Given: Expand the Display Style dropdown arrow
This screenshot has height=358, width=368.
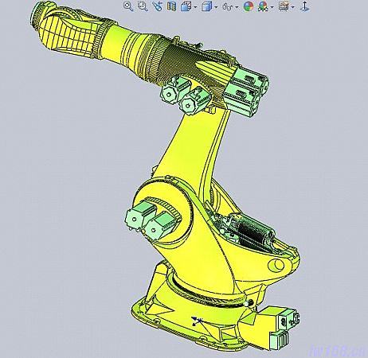Looking at the screenshot, I should pyautogui.click(x=216, y=7).
